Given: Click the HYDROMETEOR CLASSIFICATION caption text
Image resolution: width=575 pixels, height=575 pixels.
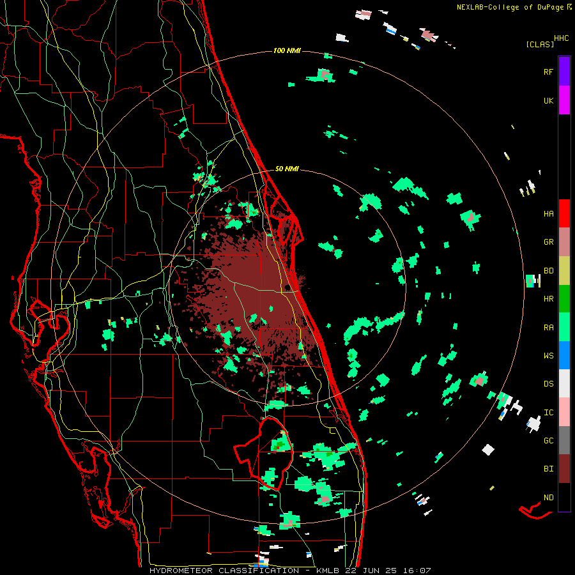Looking at the screenshot, I should [224, 571].
